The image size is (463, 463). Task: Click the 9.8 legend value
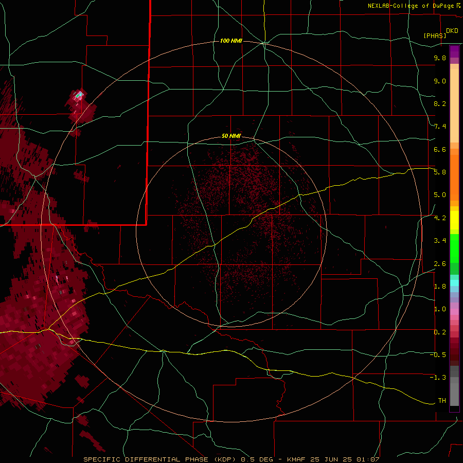pyautogui.click(x=440, y=58)
